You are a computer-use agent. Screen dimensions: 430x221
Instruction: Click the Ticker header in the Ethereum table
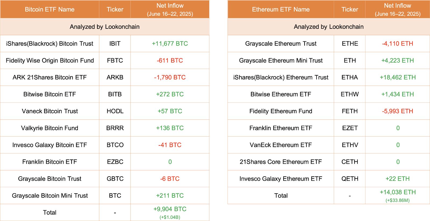pos(350,9)
